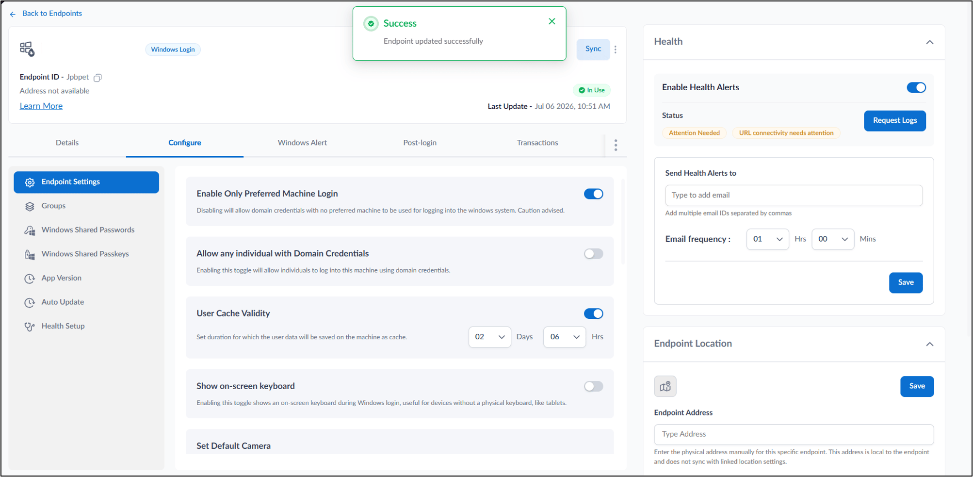Screen dimensions: 973x477
Task: Click the Groups layers icon
Action: tap(30, 206)
